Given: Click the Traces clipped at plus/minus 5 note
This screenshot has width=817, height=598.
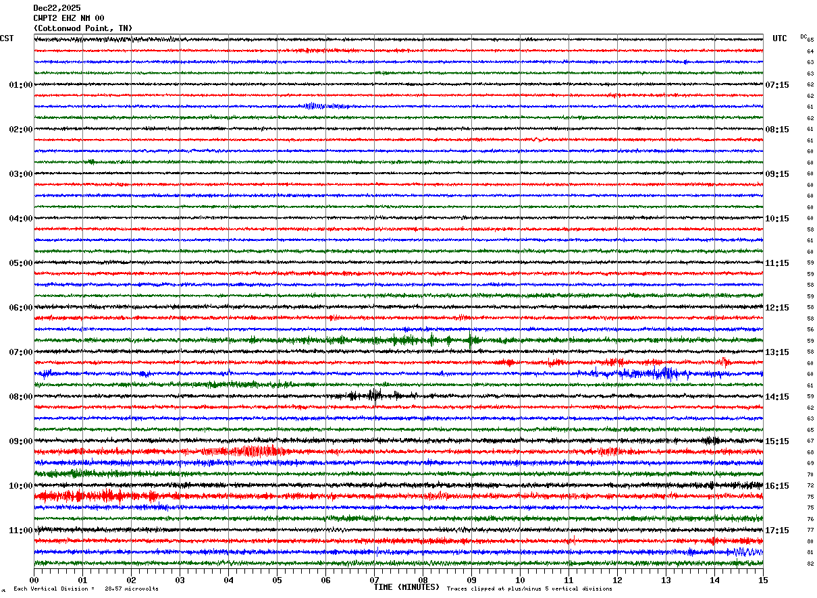Looking at the screenshot, I should point(529,589).
